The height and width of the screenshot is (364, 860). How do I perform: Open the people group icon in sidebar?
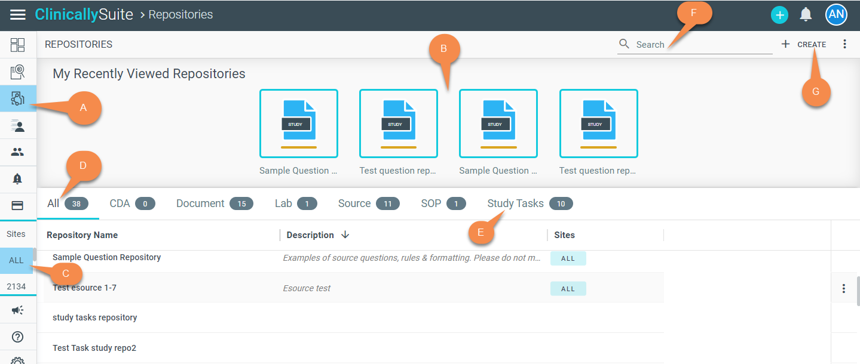(x=18, y=152)
